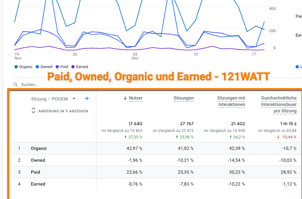Toggle Owned series in chart legend

tap(44, 67)
